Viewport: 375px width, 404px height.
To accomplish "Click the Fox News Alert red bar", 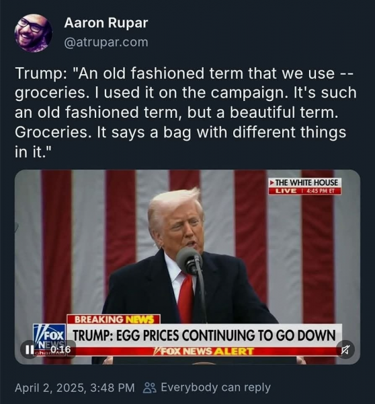I will (x=203, y=351).
